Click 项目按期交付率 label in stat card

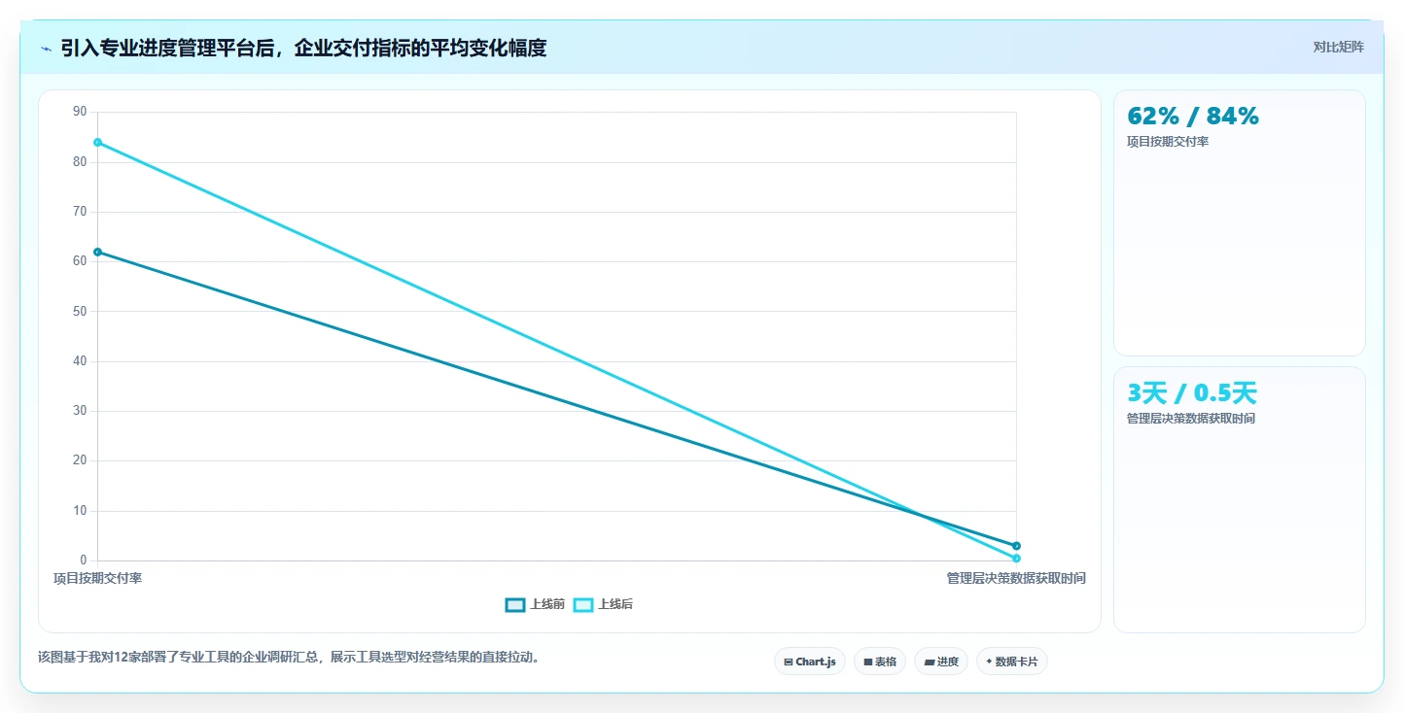[x=1168, y=142]
